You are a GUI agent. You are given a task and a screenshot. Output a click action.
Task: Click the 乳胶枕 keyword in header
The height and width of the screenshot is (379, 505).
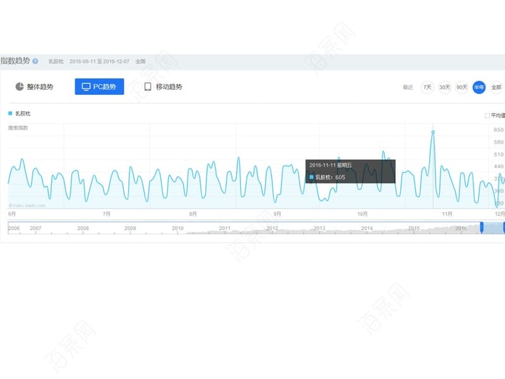pos(56,61)
